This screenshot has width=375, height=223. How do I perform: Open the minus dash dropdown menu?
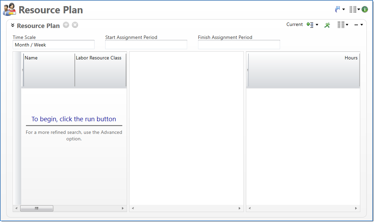coord(358,25)
